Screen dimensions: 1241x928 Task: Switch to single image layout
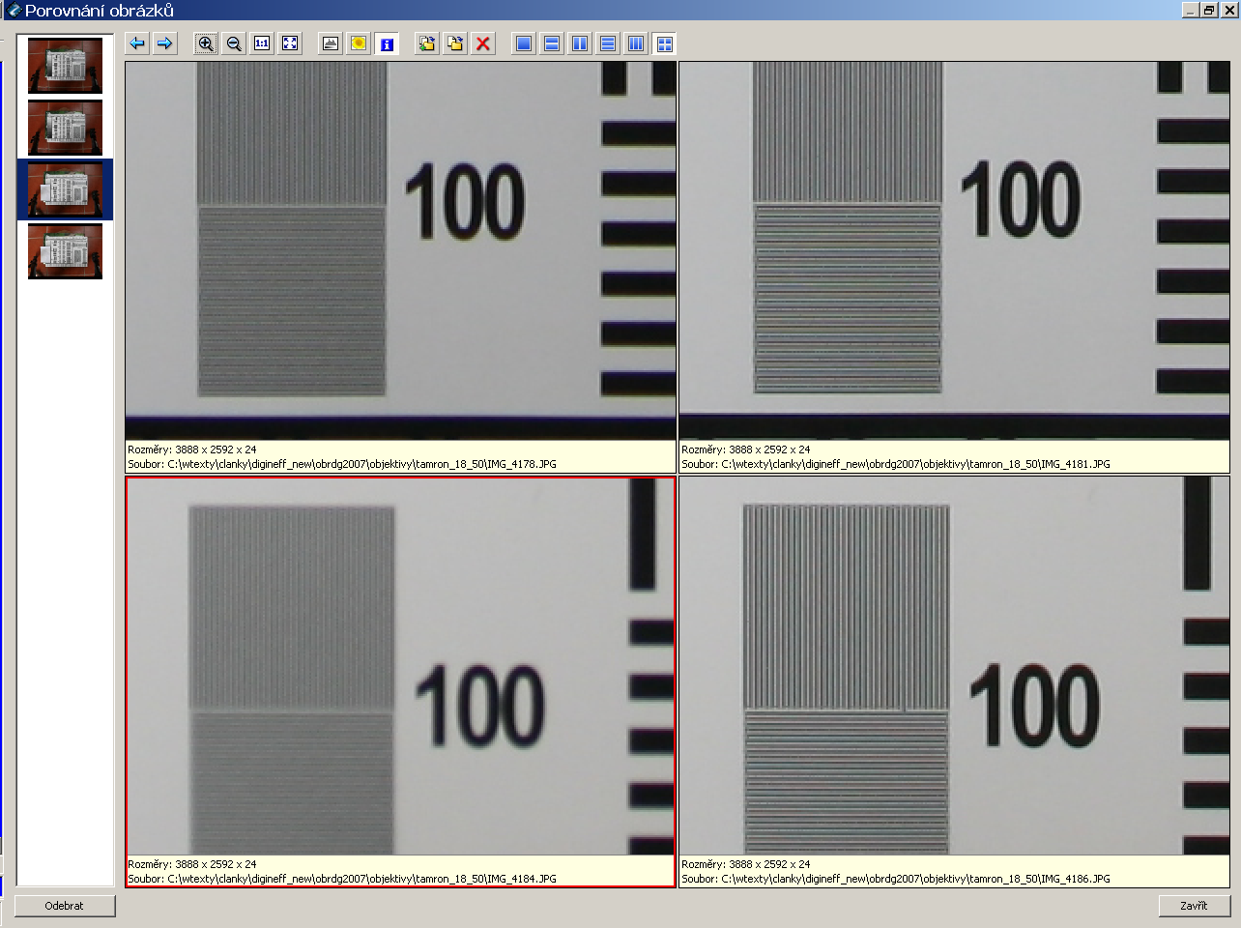[x=524, y=43]
